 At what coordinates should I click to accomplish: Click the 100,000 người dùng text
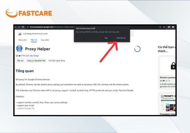(57, 60)
